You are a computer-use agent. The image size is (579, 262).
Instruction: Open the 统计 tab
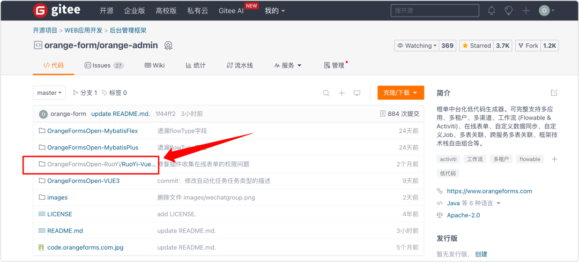195,65
